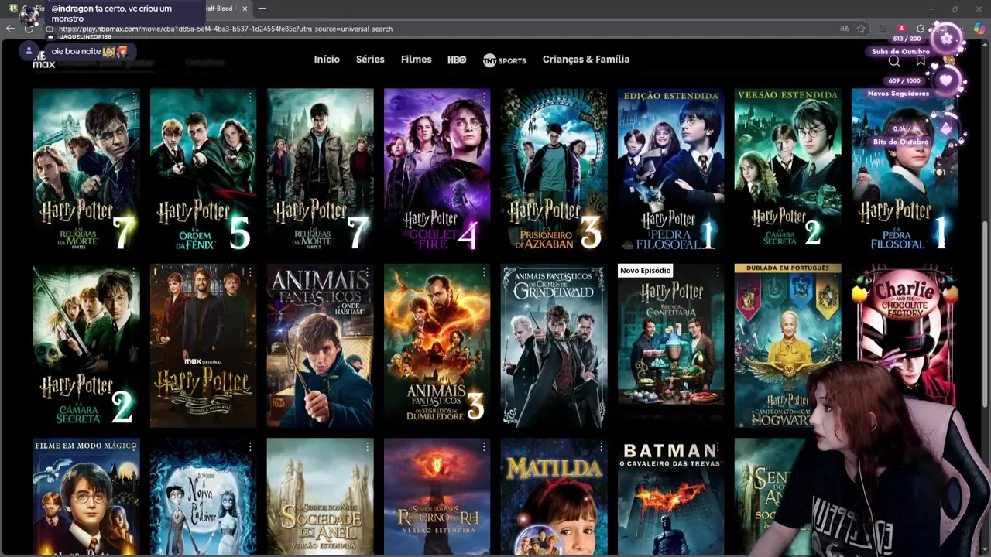Open options dots on Campeonato das Casas de Hogwarts
The height and width of the screenshot is (557, 991).
(x=835, y=272)
